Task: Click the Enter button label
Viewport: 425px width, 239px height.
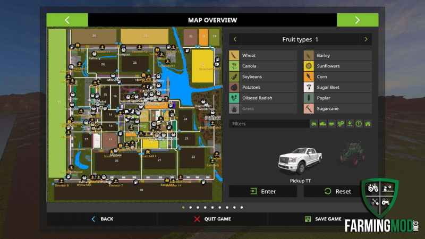Action: [268, 191]
